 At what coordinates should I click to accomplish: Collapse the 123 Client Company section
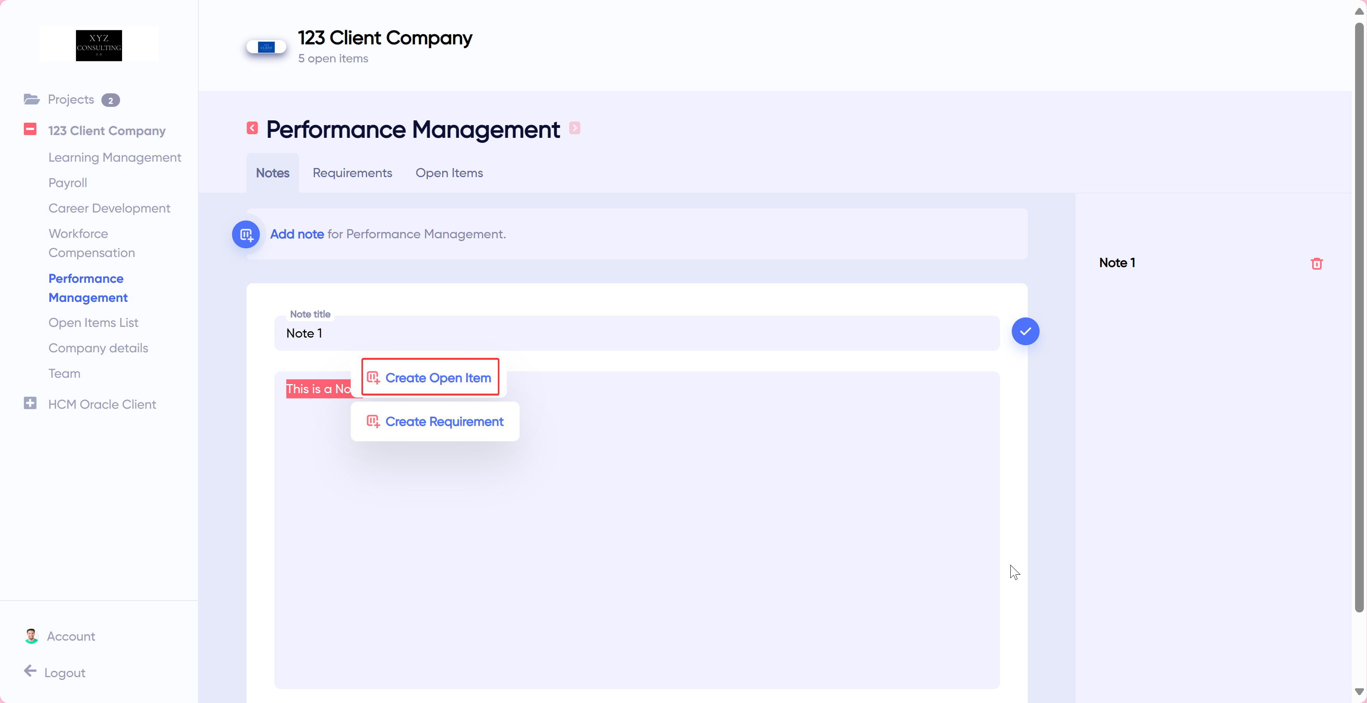[x=30, y=129]
